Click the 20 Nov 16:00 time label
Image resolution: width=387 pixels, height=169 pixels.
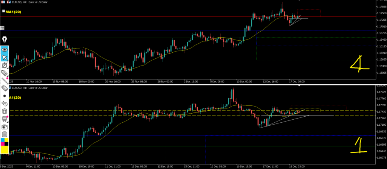(x=113, y=82)
